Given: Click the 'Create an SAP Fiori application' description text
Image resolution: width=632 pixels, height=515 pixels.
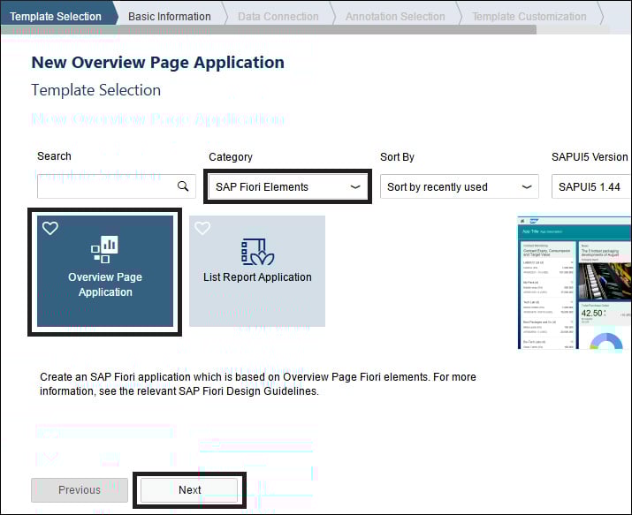Looking at the screenshot, I should click(x=258, y=384).
